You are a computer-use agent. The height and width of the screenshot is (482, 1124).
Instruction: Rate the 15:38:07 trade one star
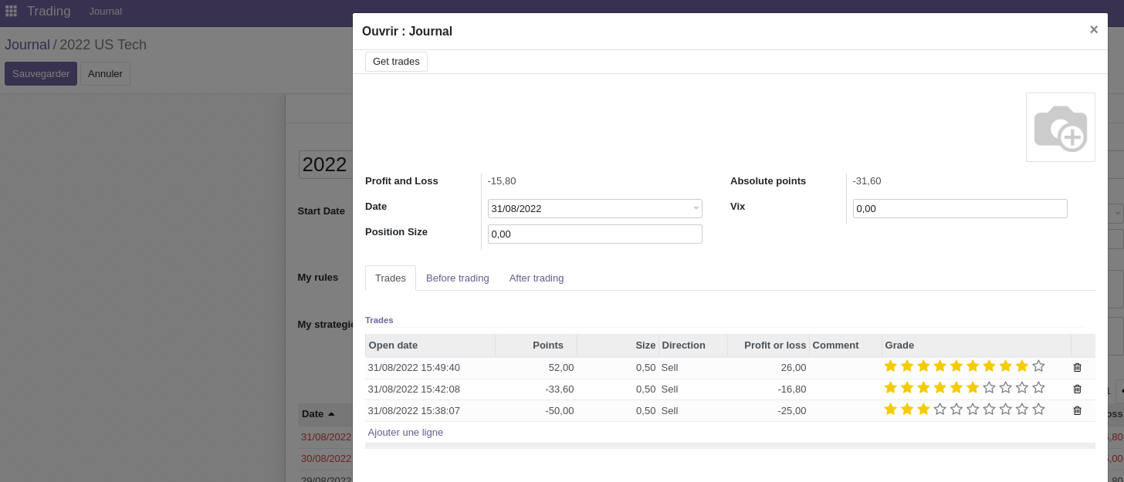click(890, 410)
